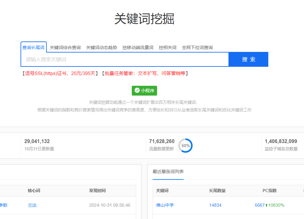Click the long-tail count 14834

[x=215, y=205]
